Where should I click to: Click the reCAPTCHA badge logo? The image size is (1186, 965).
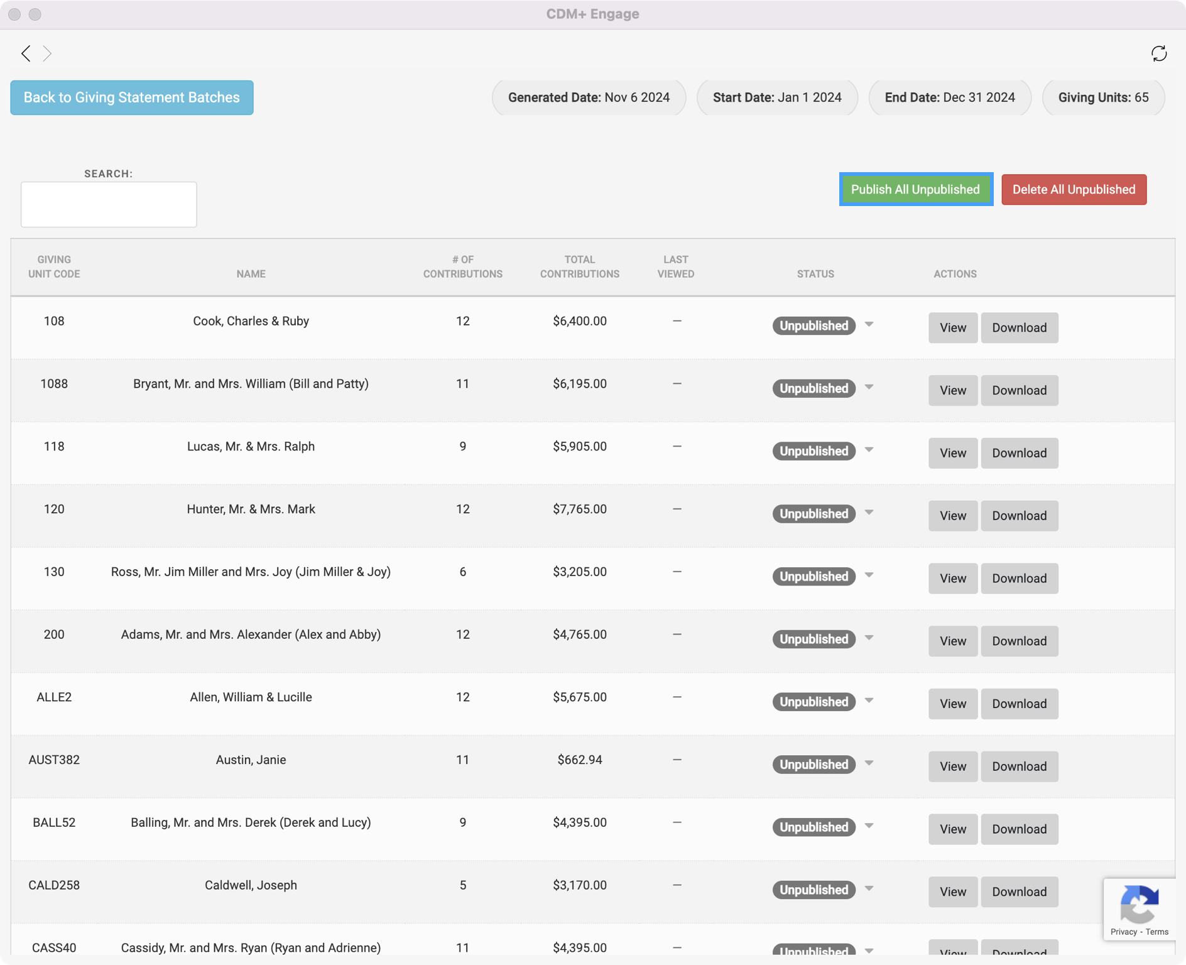1139,904
